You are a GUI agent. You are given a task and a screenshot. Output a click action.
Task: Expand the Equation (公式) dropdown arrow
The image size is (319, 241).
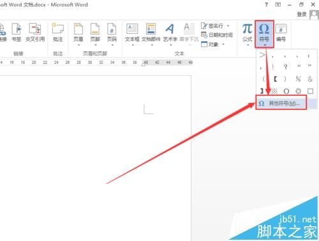(248, 45)
